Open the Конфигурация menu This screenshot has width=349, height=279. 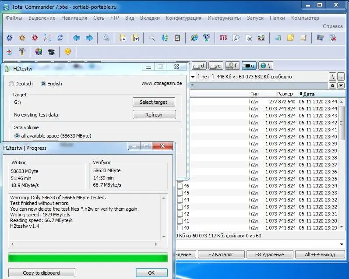coord(183,18)
